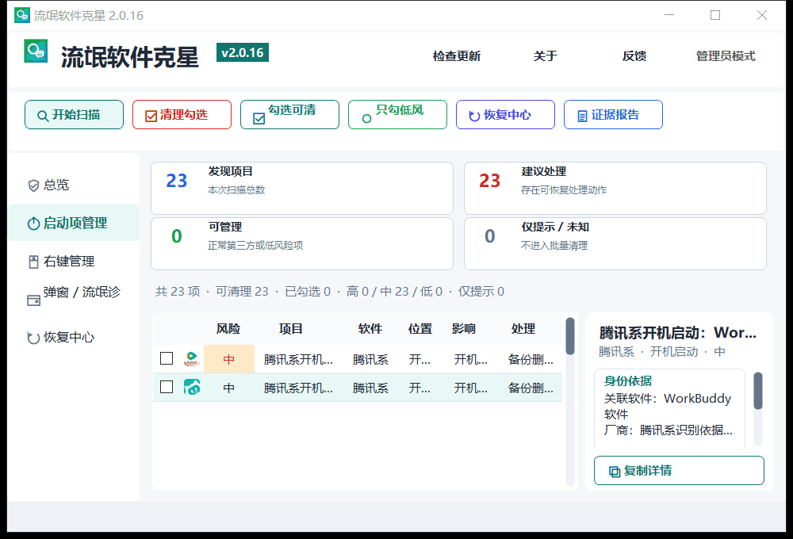Screen dimensions: 793x539
Task: Click 关联软件：WorkBuddy text in details
Action: (x=668, y=399)
